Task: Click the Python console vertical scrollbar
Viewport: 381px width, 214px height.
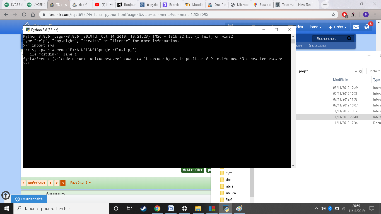Action: click(293, 101)
